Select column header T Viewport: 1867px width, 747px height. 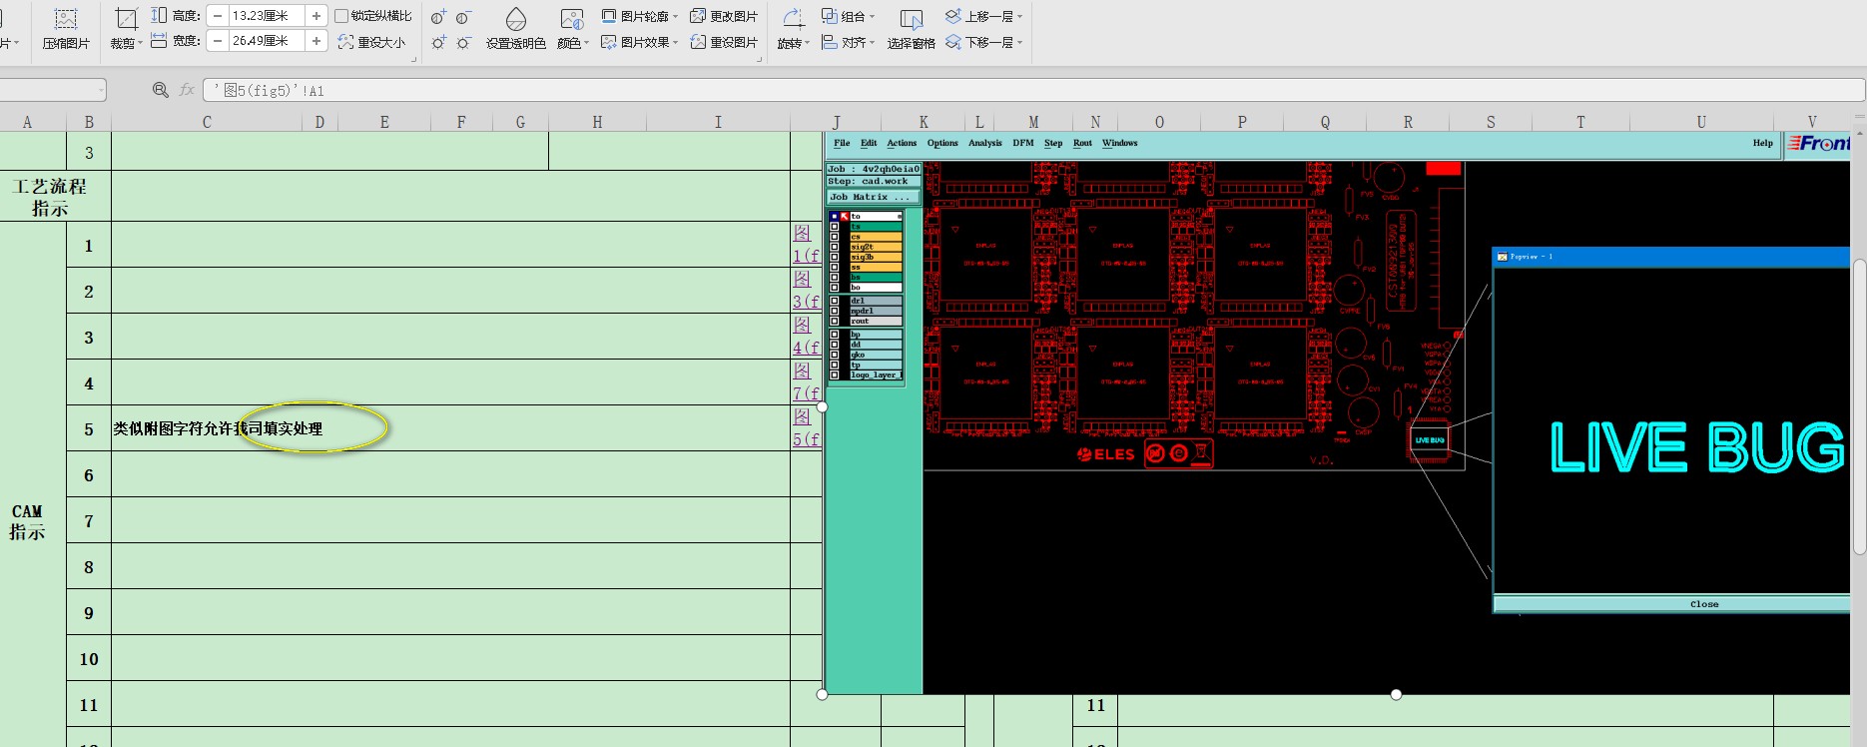(1580, 122)
